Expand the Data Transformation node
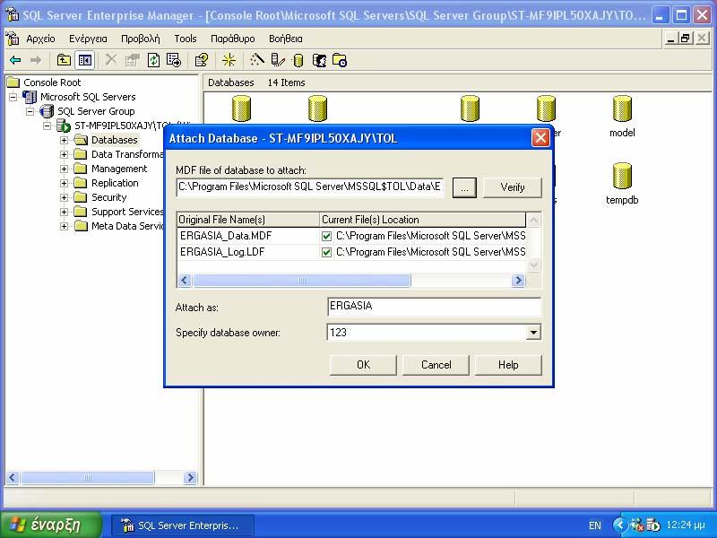The width and height of the screenshot is (717, 538). tap(64, 154)
